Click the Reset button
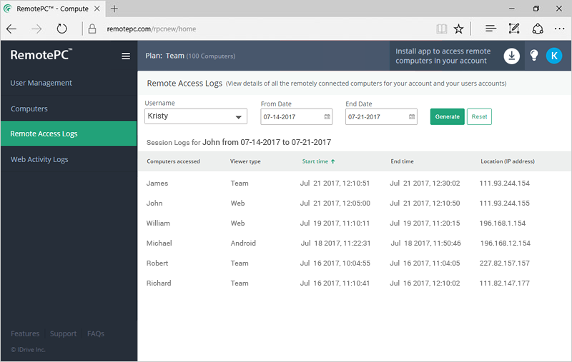 click(479, 116)
